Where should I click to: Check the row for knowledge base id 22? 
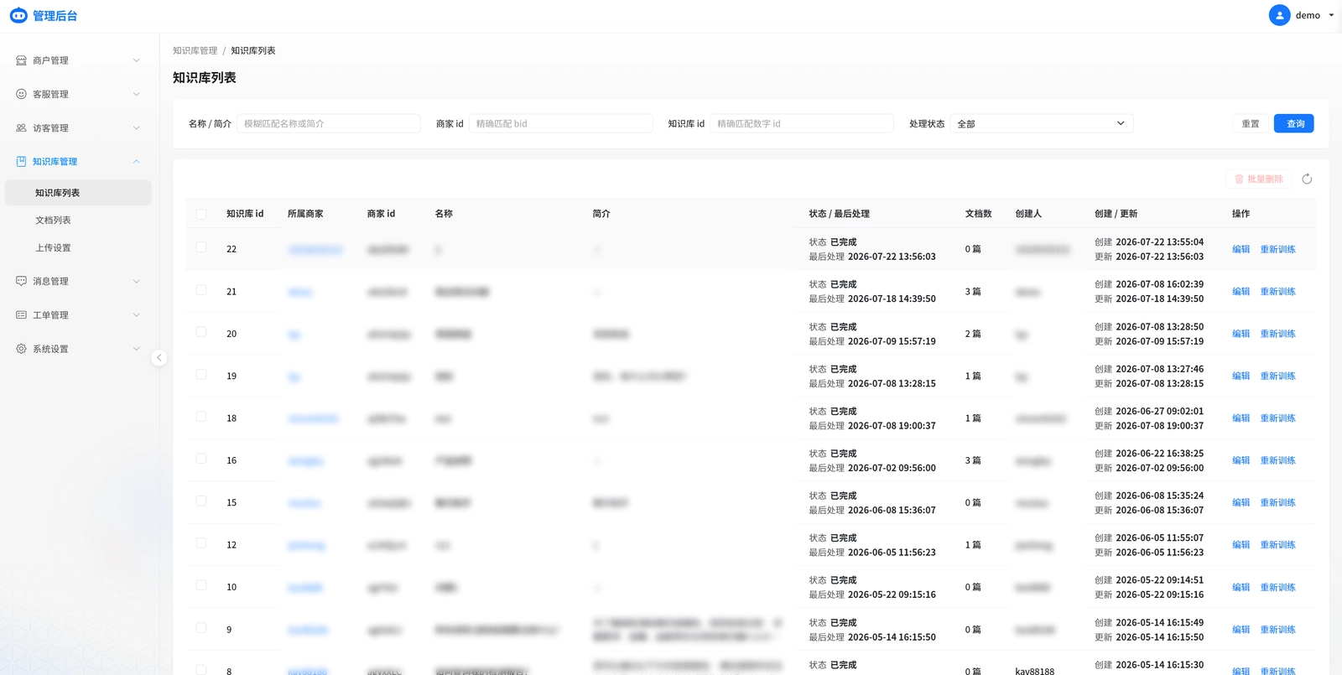(x=201, y=247)
